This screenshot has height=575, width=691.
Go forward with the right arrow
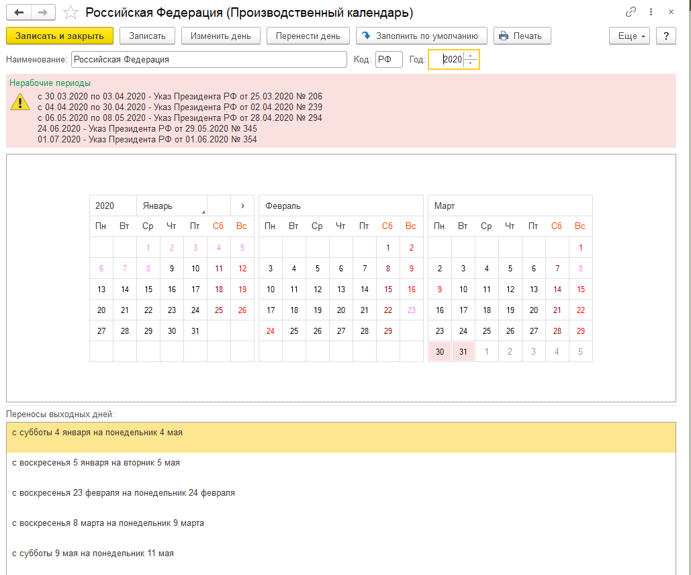tap(43, 13)
